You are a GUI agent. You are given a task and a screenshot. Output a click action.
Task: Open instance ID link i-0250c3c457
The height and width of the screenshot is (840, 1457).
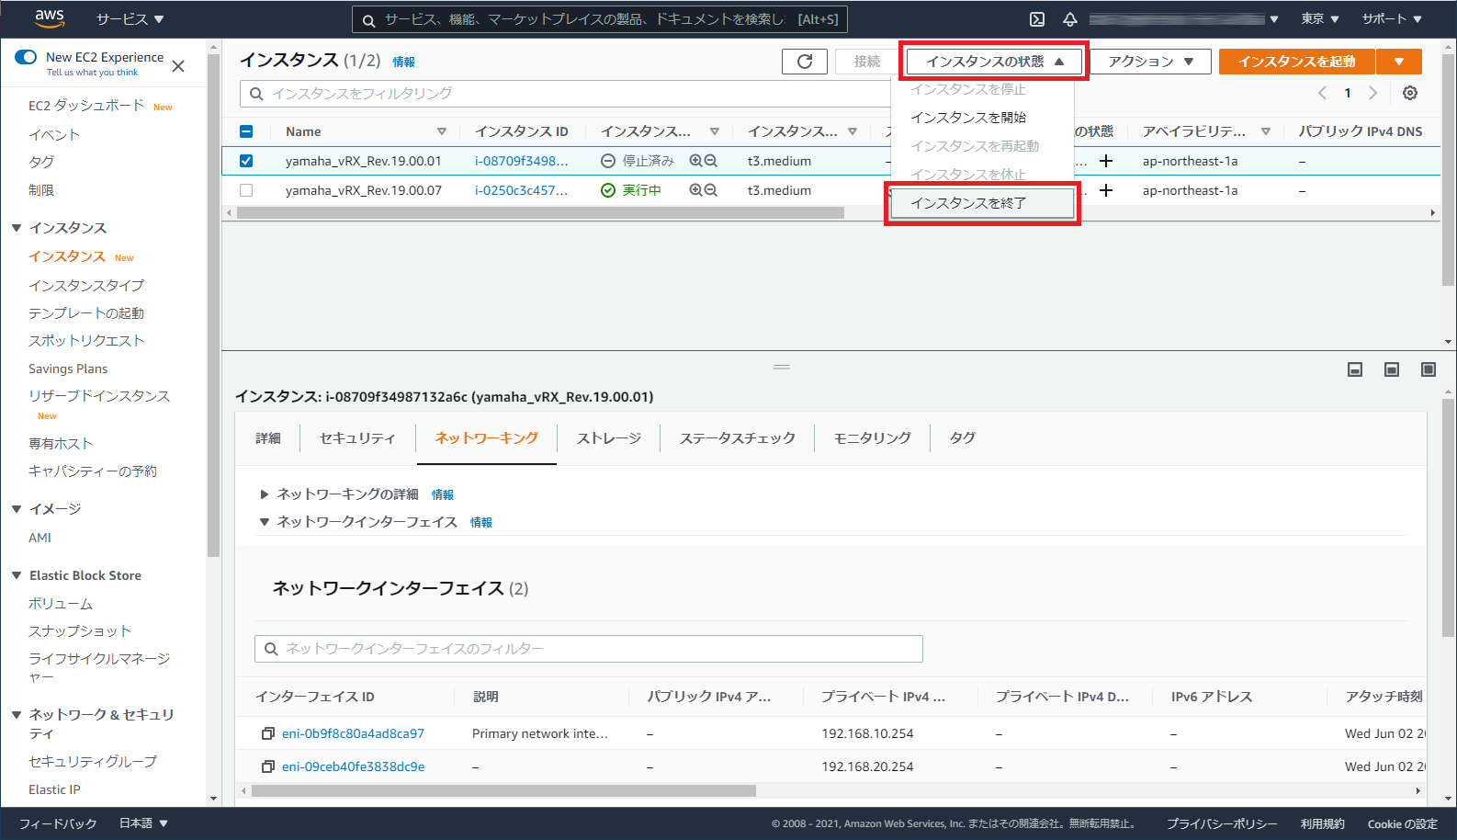pos(521,190)
